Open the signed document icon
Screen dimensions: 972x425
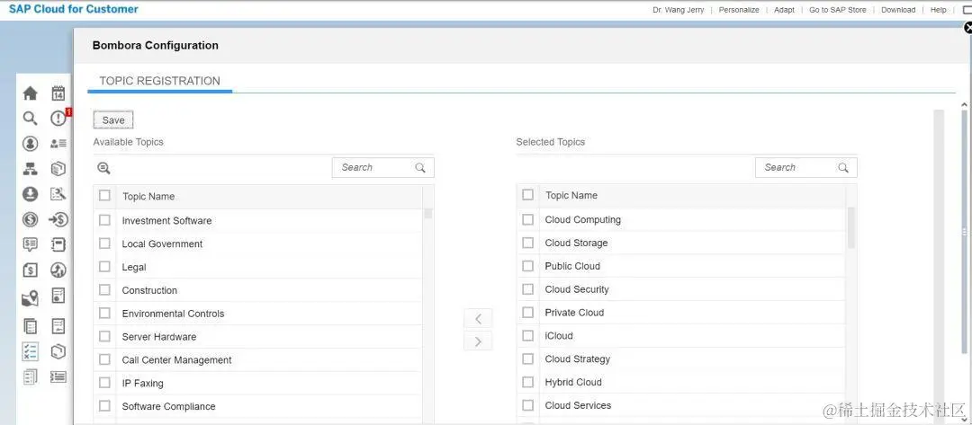(58, 326)
